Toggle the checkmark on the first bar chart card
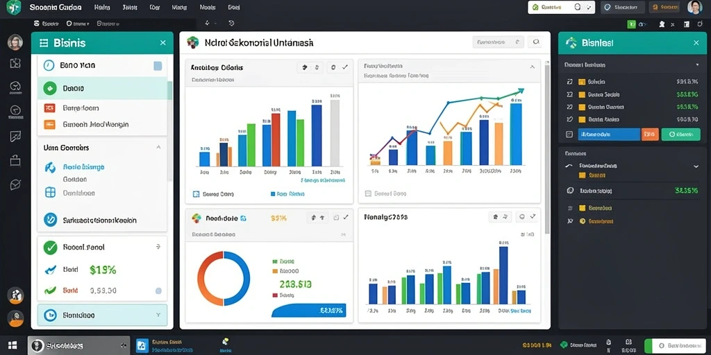The width and height of the screenshot is (711, 355). coord(345,67)
